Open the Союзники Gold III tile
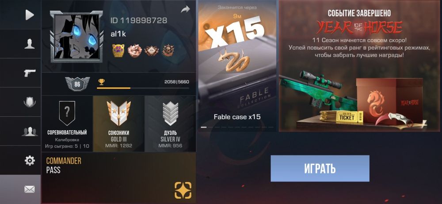 (118, 124)
